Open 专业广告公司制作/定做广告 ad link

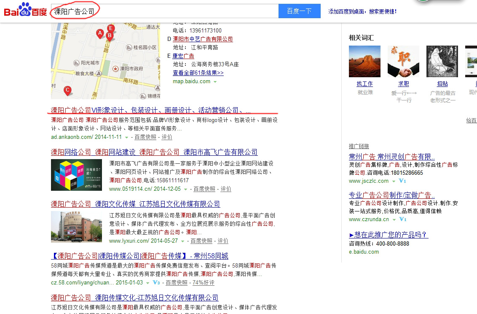click(x=392, y=195)
